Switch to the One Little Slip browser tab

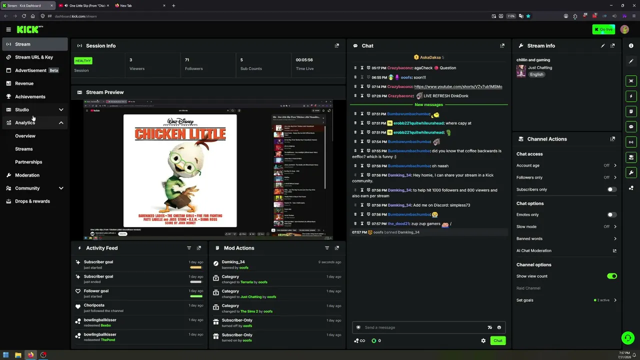click(x=84, y=5)
